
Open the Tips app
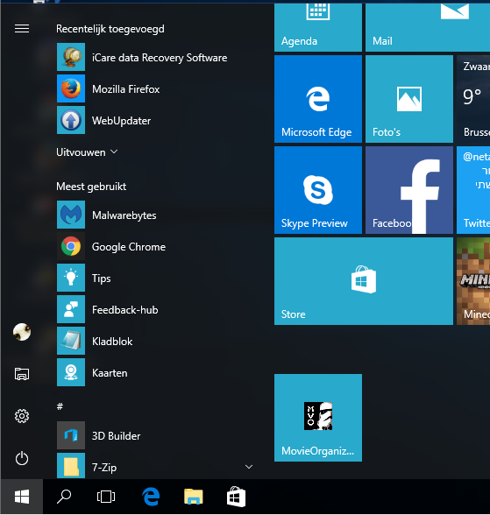pyautogui.click(x=101, y=279)
